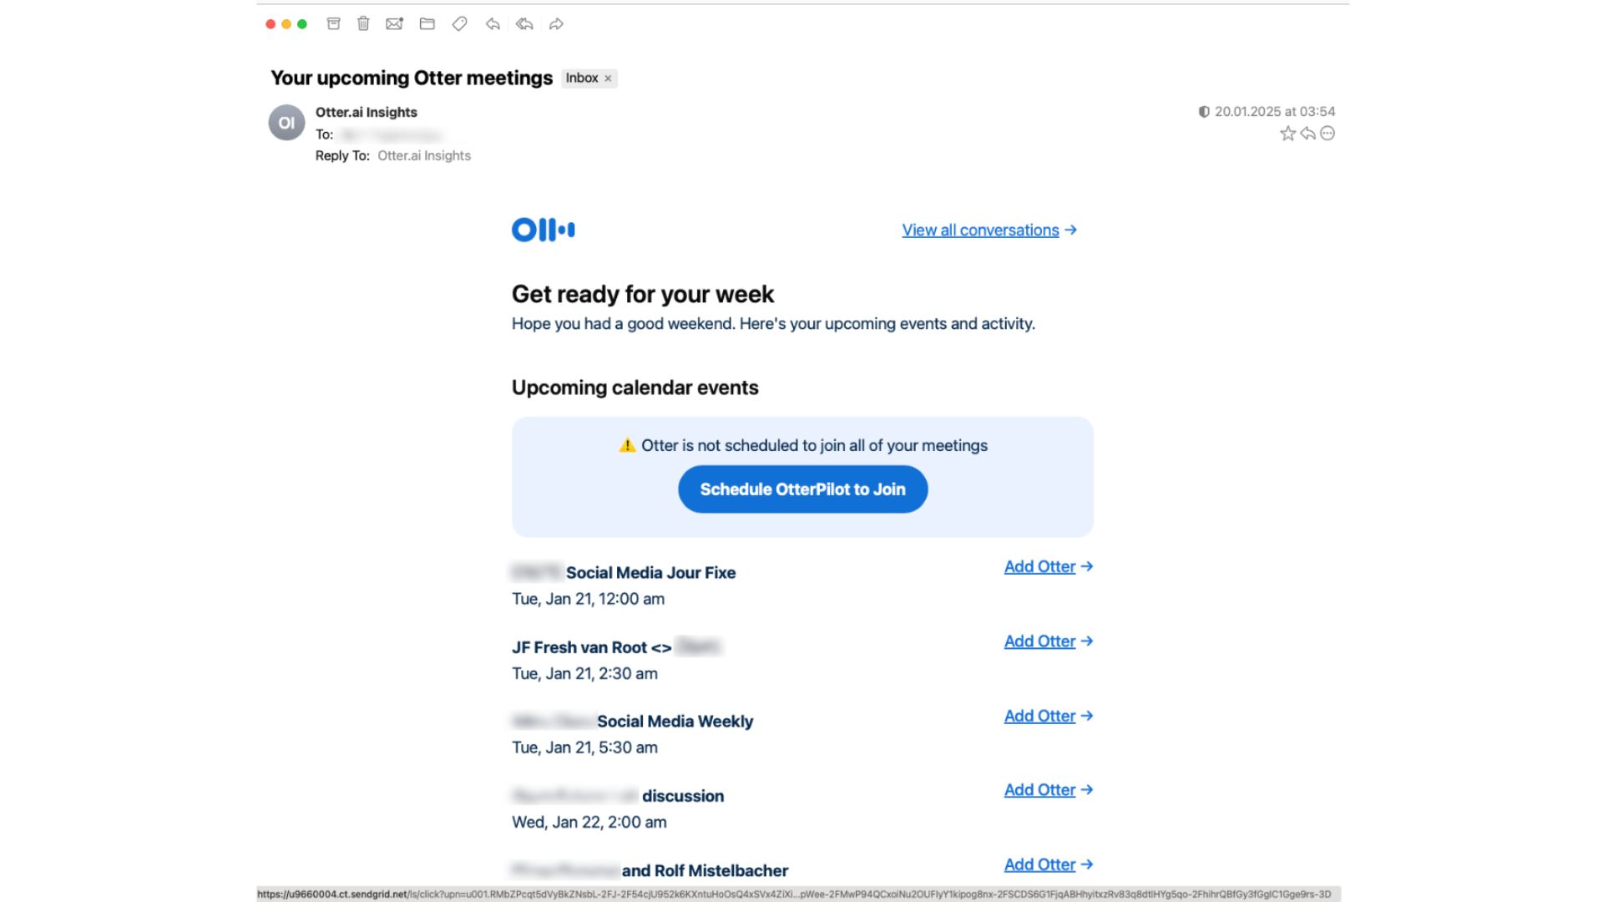1603x902 pixels.
Task: Mark message as unread via envelope icon
Action: pyautogui.click(x=394, y=24)
